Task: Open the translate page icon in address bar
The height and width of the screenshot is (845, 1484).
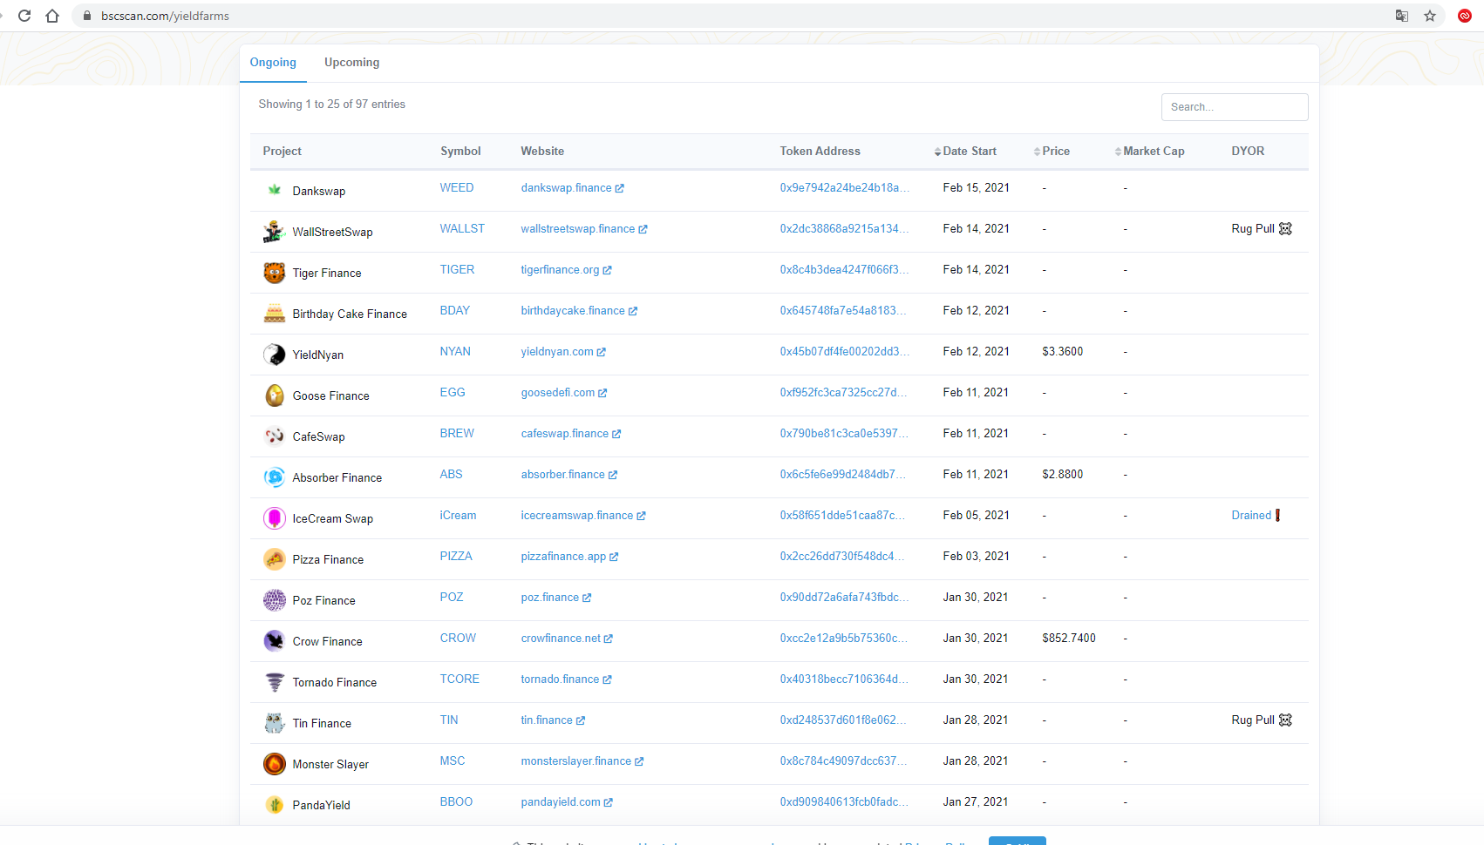Action: pos(1402,16)
